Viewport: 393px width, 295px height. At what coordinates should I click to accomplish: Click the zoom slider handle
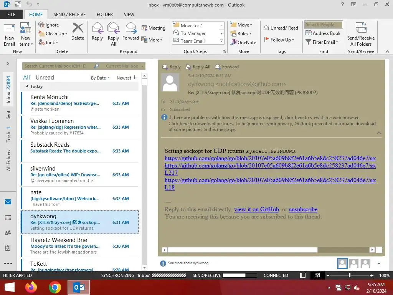click(x=350, y=275)
